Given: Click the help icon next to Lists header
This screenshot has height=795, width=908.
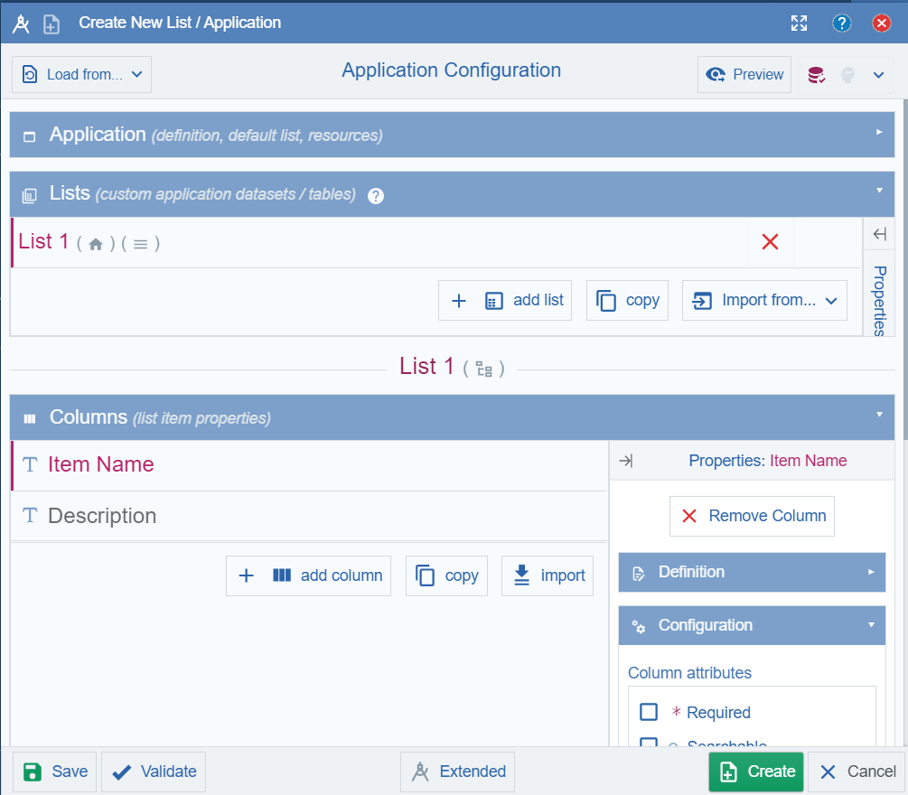Looking at the screenshot, I should tap(375, 195).
